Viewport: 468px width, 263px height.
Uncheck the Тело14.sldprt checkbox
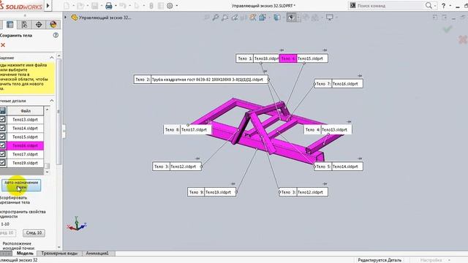pos(2,128)
